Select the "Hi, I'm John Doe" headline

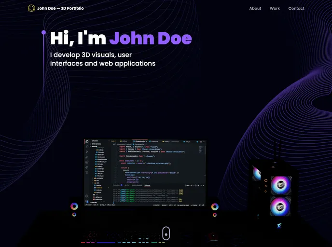(121, 38)
